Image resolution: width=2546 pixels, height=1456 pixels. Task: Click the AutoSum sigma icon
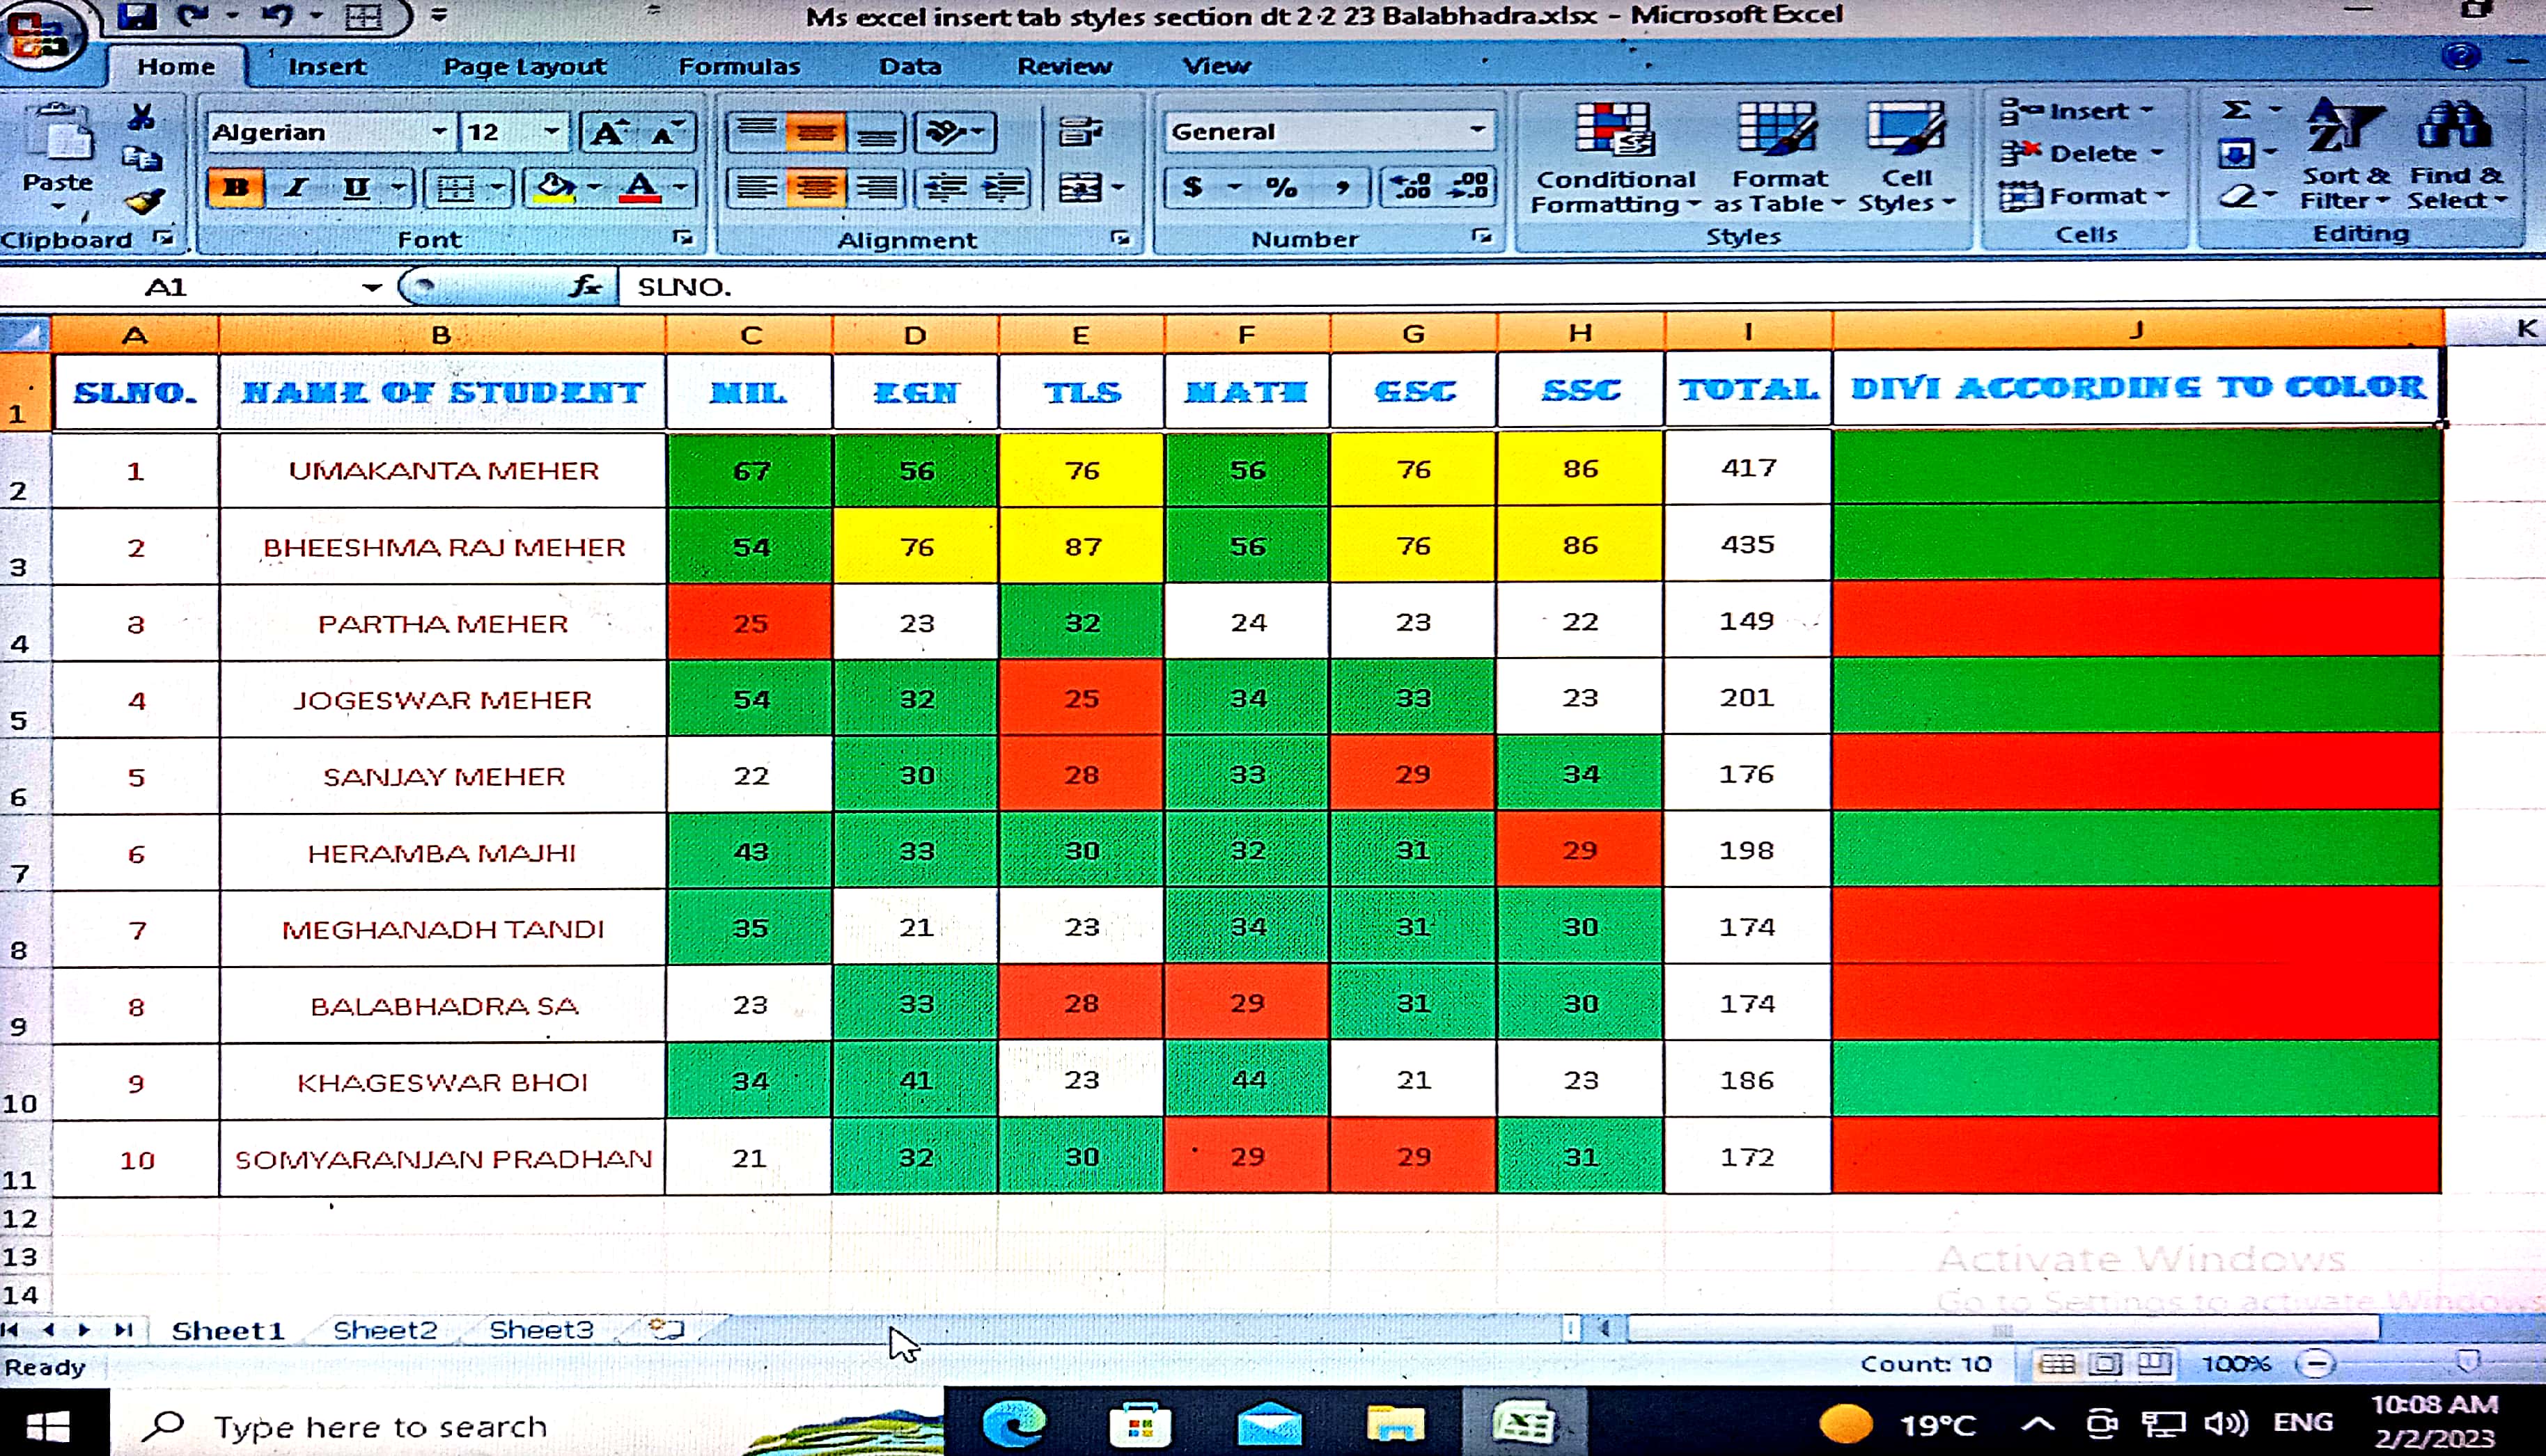pyautogui.click(x=2237, y=110)
